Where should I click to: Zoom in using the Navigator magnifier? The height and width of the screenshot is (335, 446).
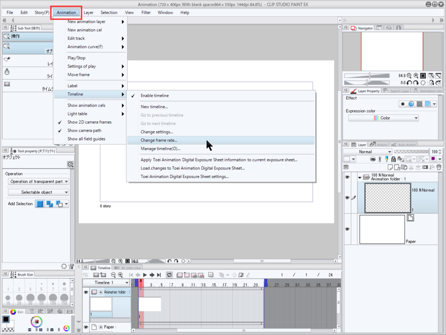click(415, 75)
